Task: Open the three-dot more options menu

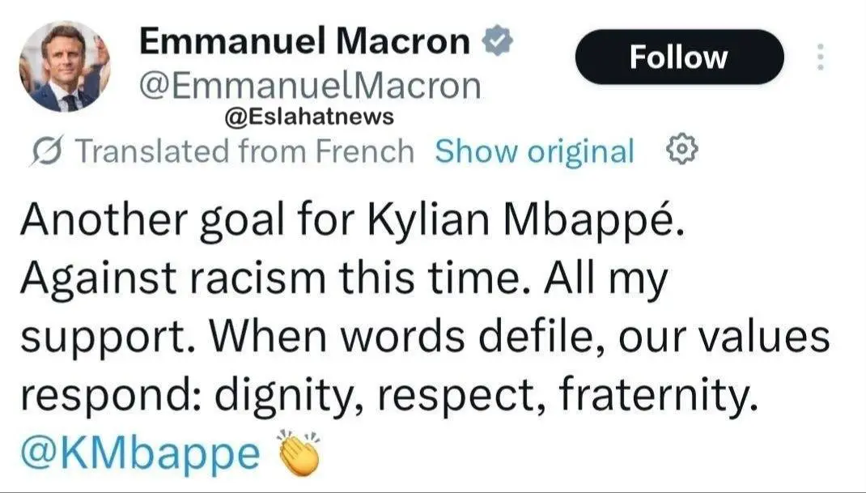Action: pos(820,57)
